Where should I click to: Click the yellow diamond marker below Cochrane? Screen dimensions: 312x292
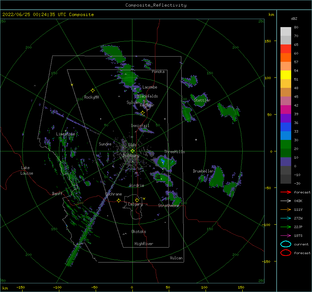coord(119,200)
